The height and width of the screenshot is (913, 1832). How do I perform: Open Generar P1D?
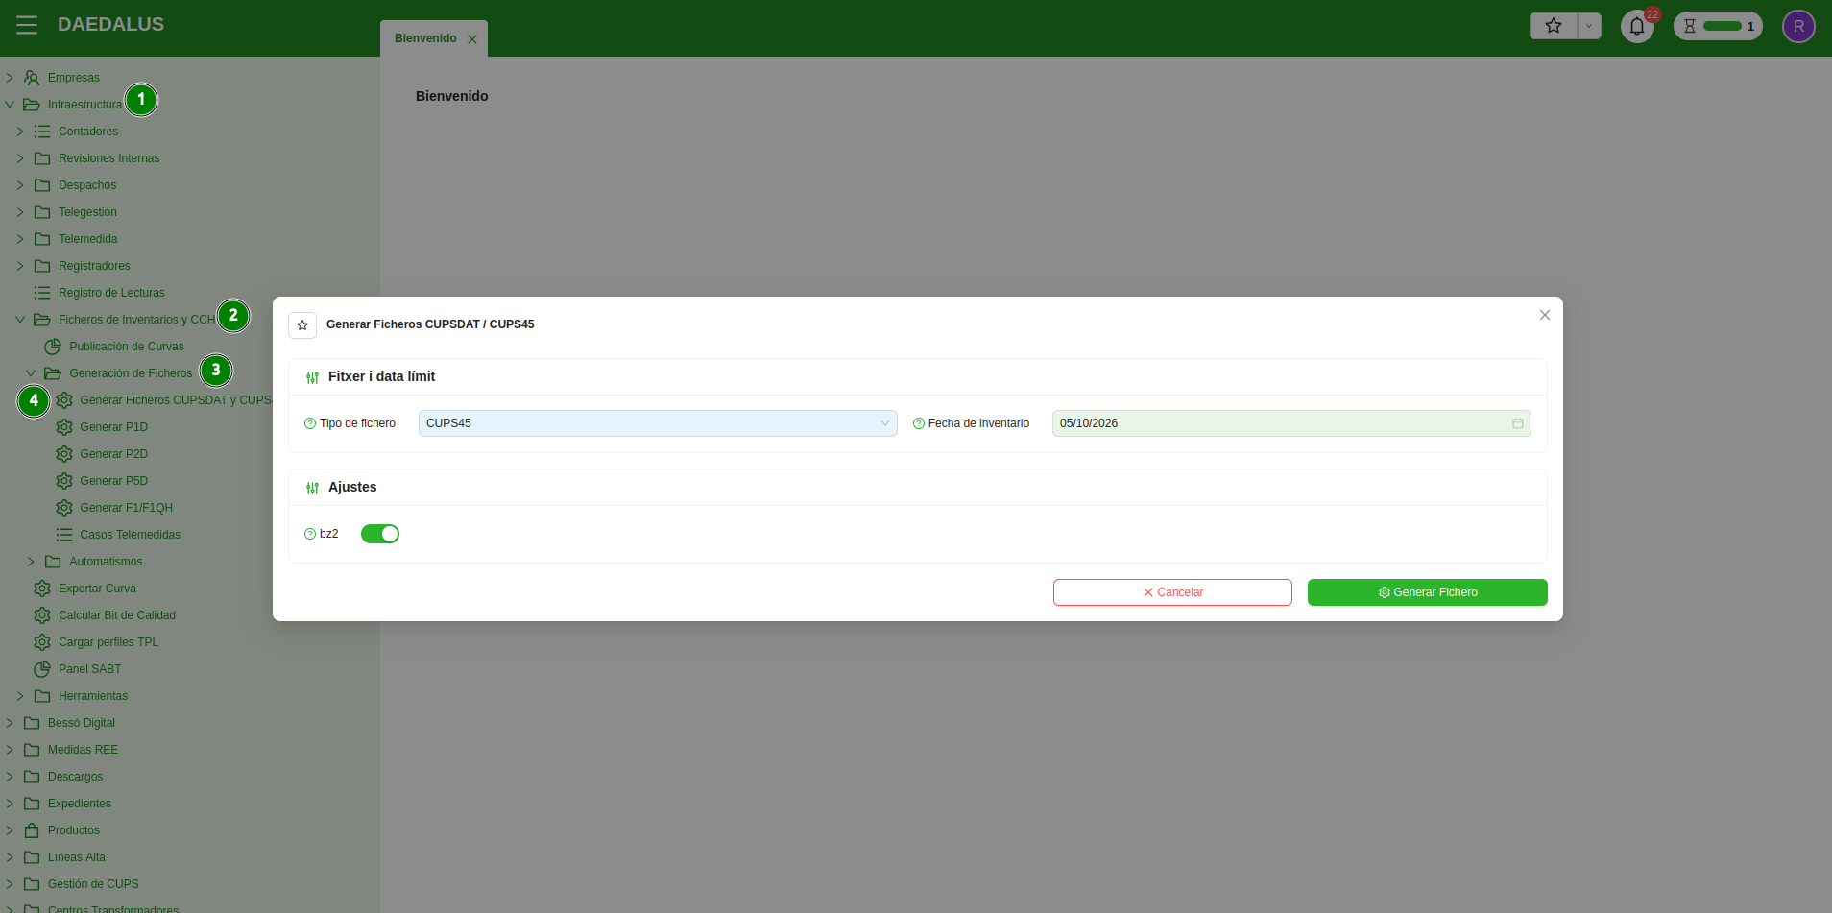[113, 427]
